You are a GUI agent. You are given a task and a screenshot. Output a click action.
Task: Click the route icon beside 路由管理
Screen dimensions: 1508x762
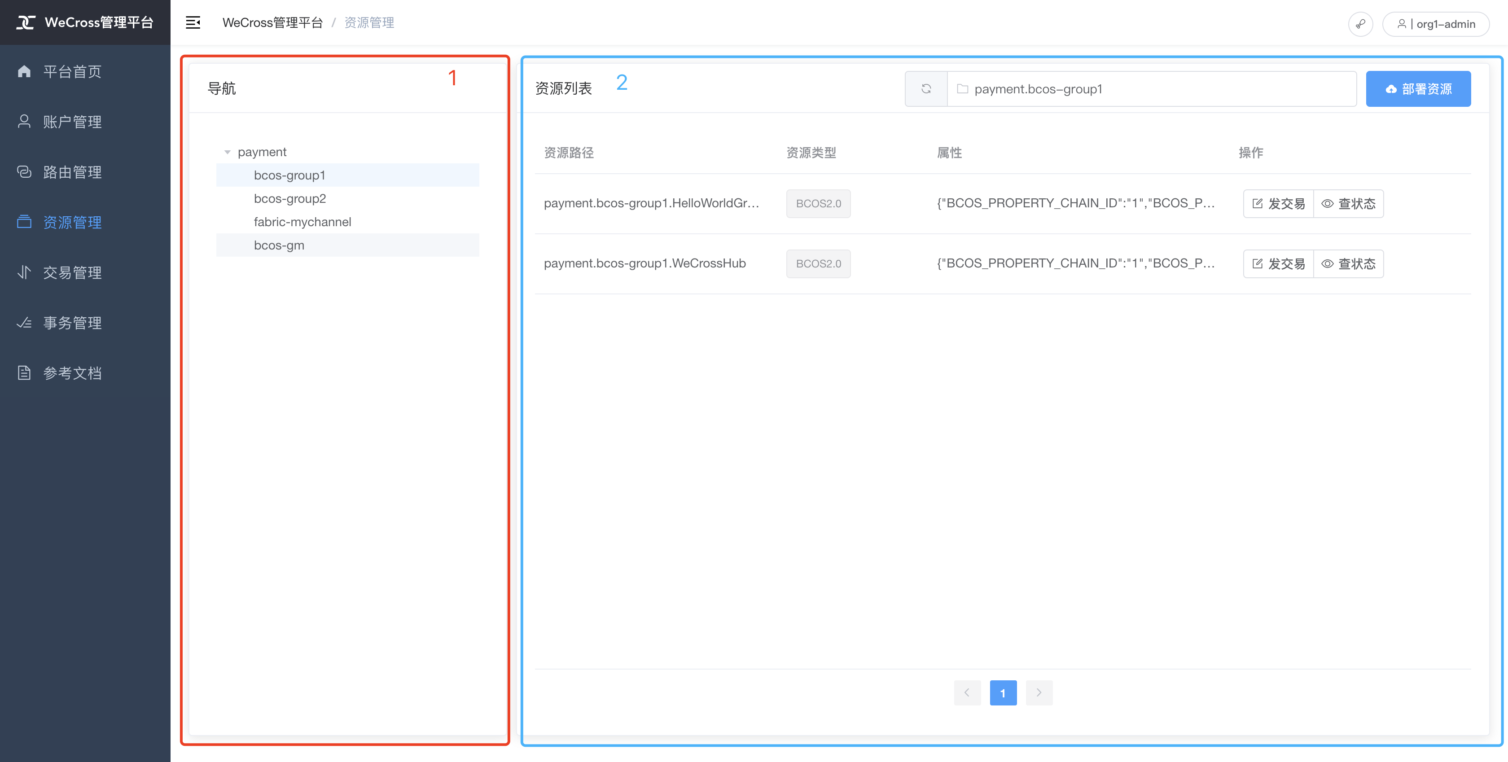pyautogui.click(x=24, y=171)
